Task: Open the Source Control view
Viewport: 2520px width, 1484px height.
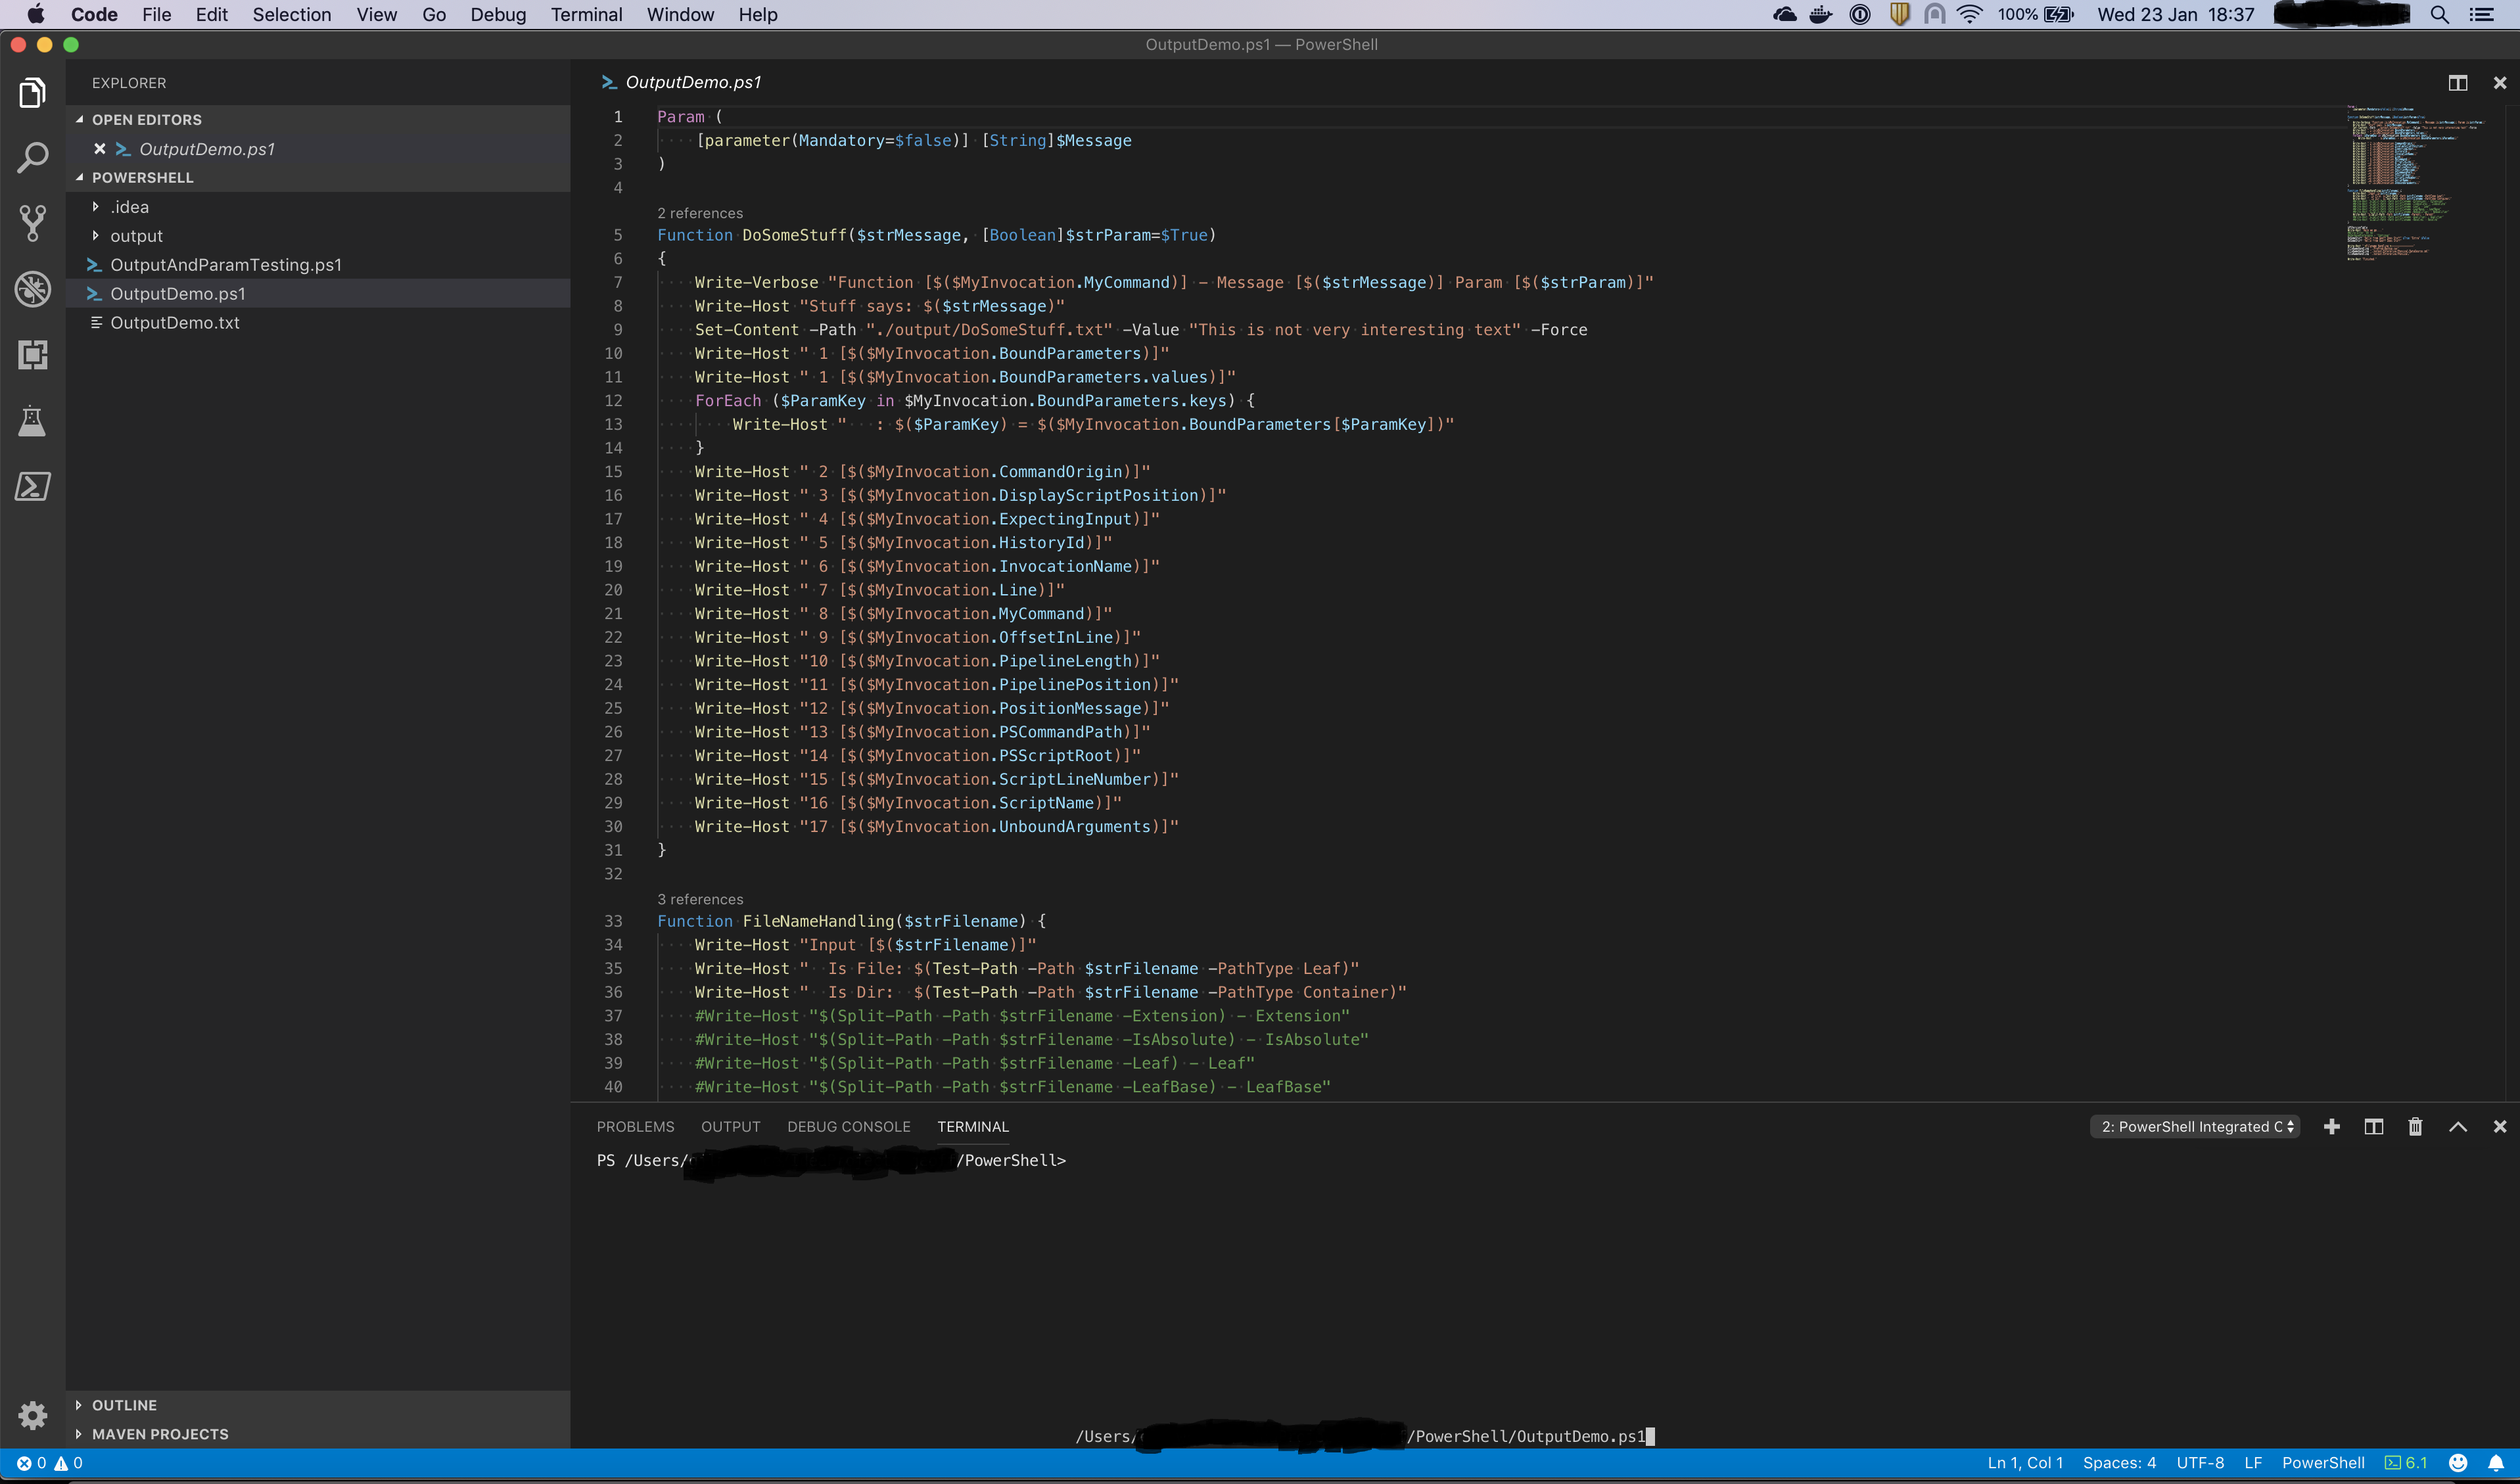Action: (x=32, y=223)
